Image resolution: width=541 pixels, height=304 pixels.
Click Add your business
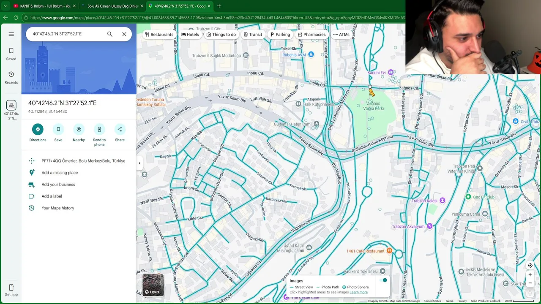tap(79, 185)
